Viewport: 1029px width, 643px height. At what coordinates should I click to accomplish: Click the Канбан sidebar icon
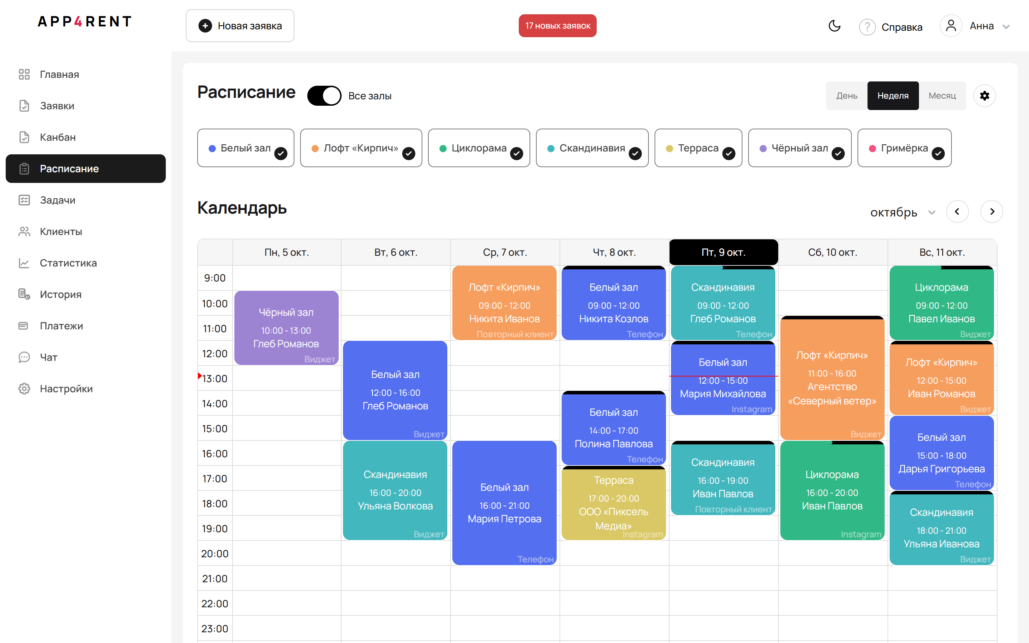coord(24,138)
